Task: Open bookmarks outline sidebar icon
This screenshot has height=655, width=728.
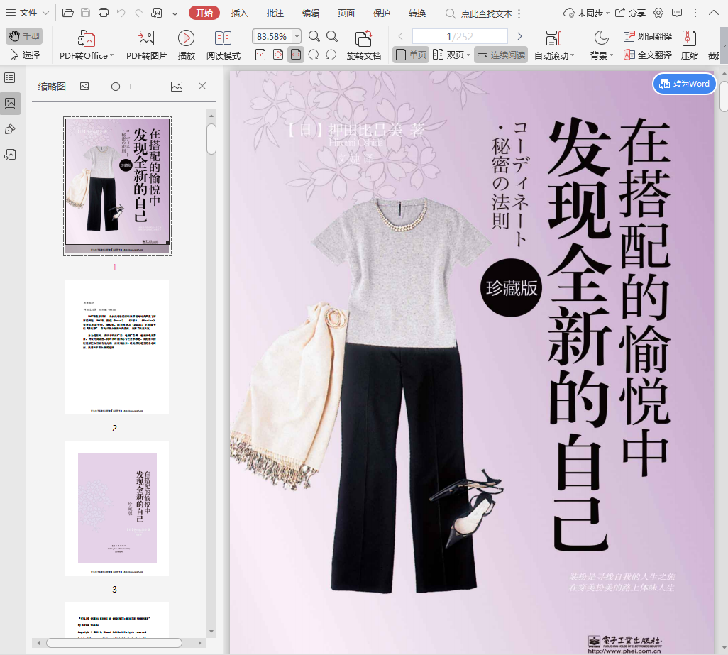Action: pyautogui.click(x=10, y=78)
